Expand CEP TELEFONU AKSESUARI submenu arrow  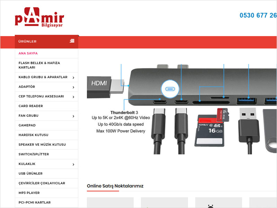[x=73, y=97]
